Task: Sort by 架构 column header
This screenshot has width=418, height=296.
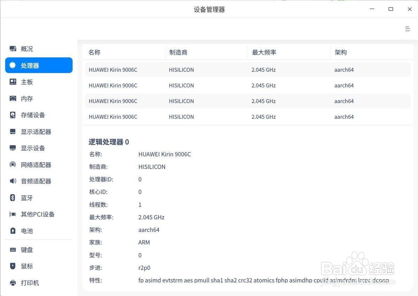Action: (341, 52)
